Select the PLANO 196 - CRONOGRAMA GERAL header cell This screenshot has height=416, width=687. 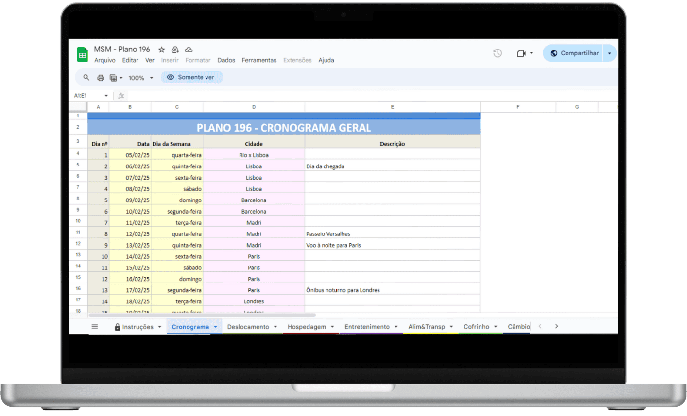click(284, 128)
